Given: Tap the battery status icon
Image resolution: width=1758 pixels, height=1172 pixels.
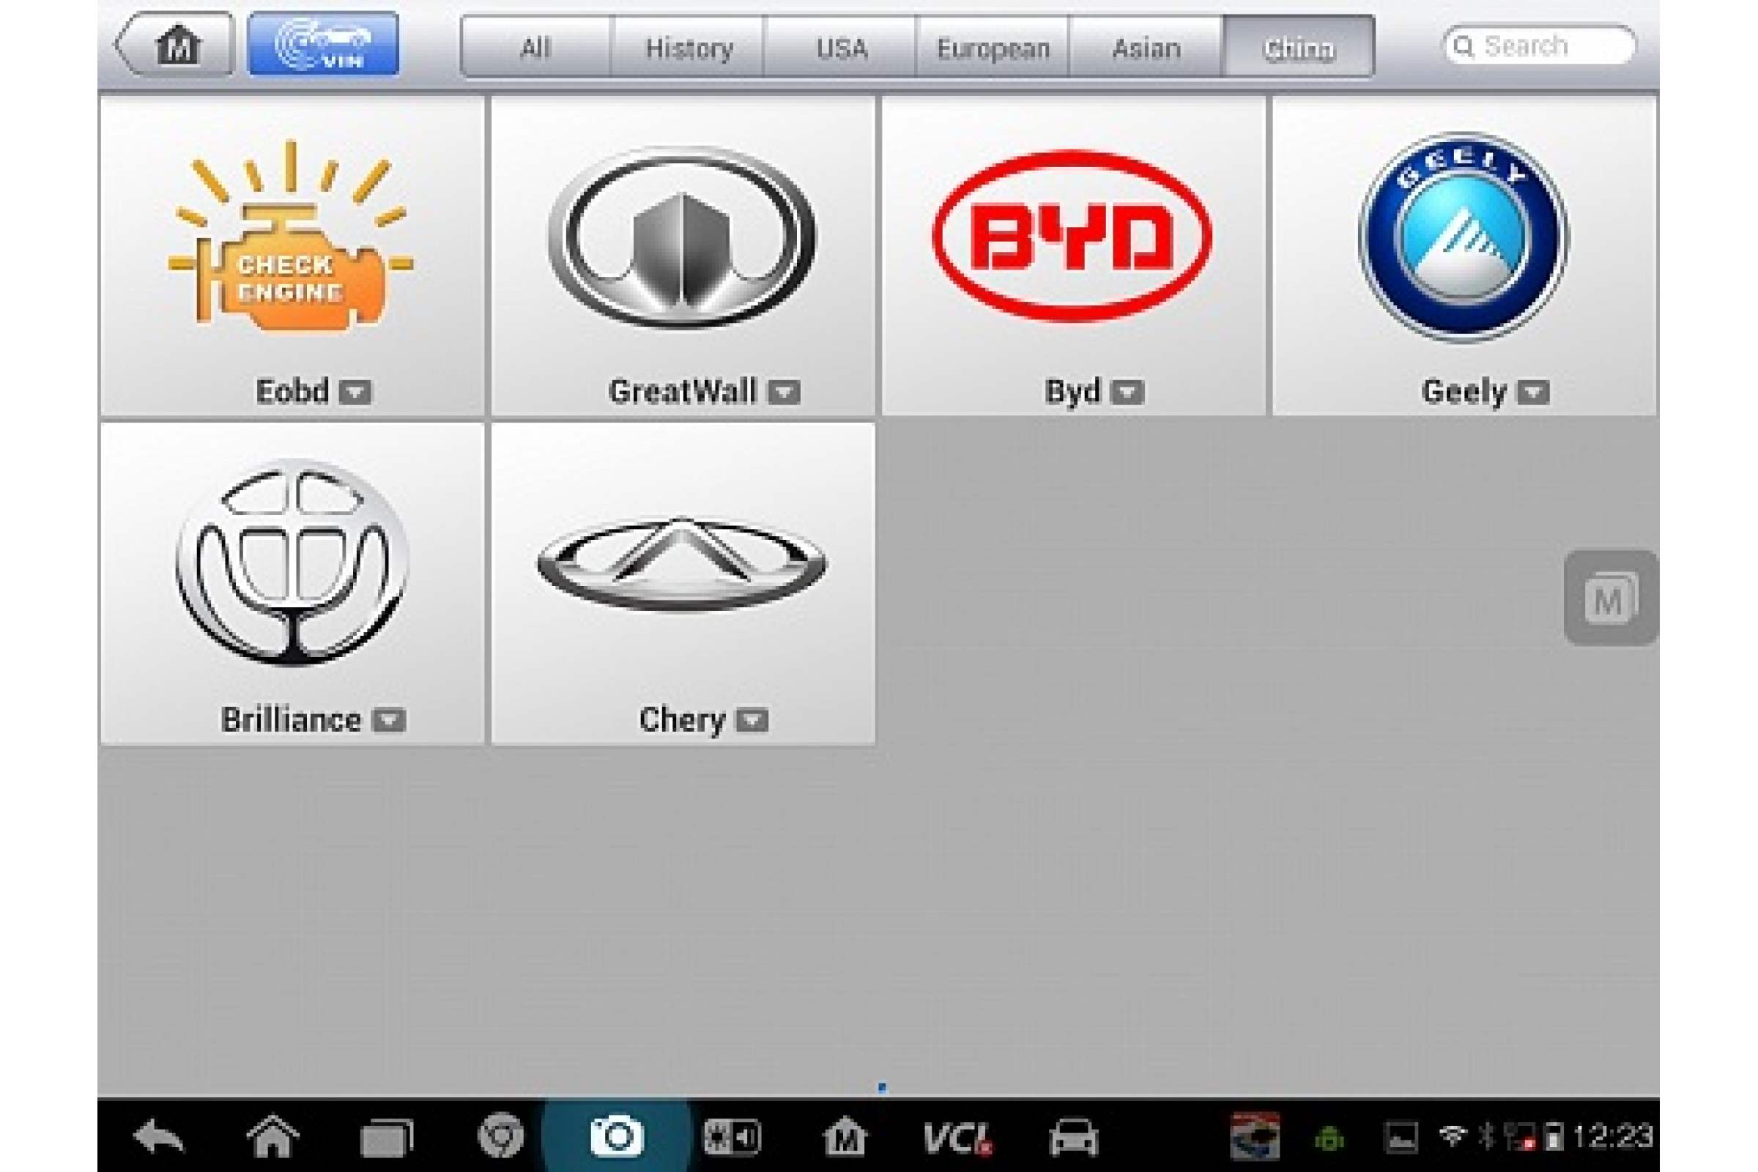Looking at the screenshot, I should point(1553,1137).
